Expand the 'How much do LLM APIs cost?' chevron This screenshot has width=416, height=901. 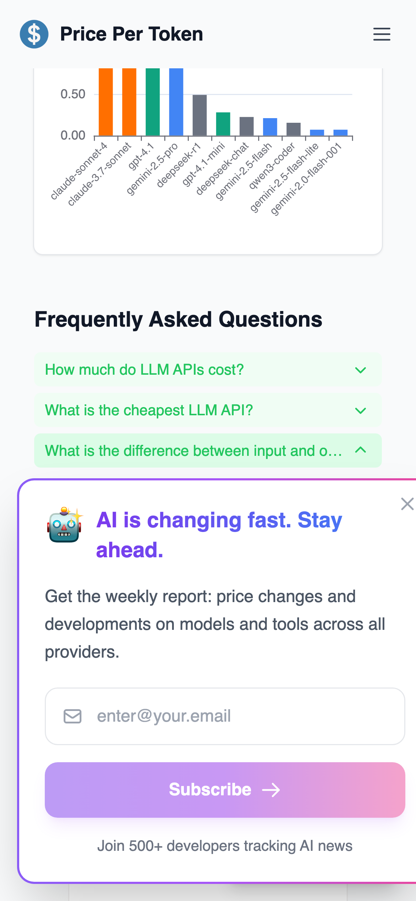click(x=361, y=370)
